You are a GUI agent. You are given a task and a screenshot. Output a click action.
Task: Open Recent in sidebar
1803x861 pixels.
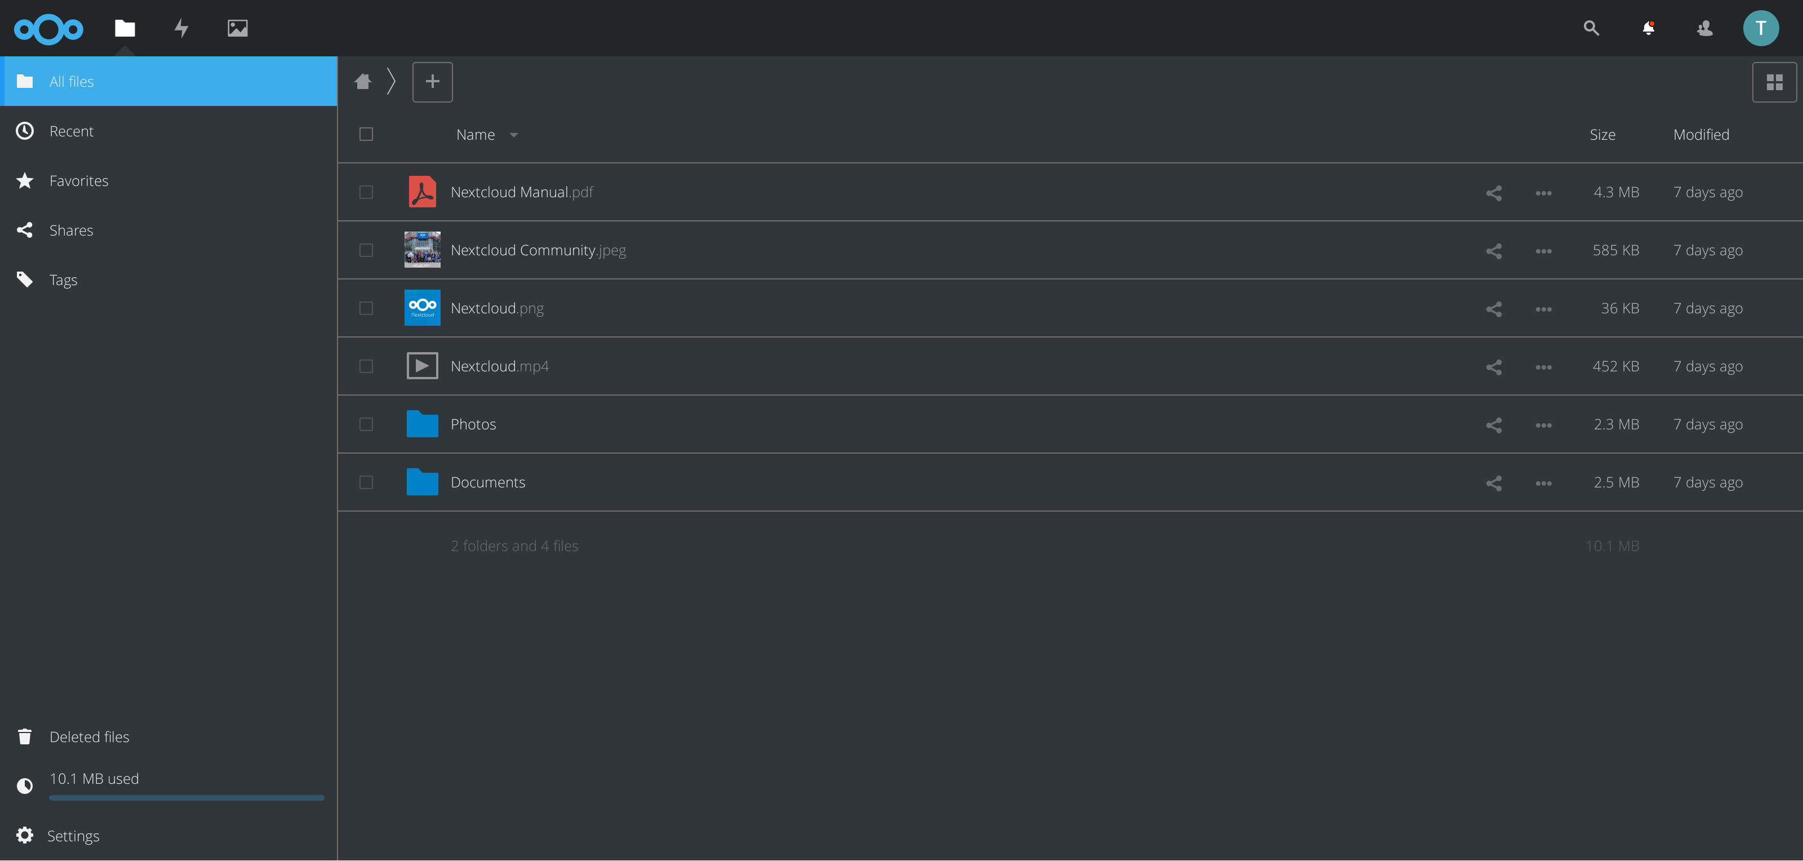pos(168,131)
